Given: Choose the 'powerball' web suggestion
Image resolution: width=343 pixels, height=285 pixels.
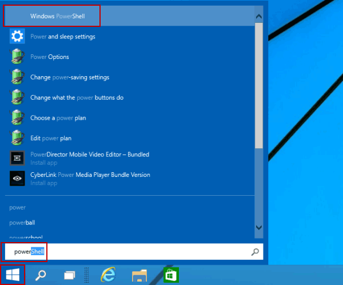Looking at the screenshot, I should (22, 223).
